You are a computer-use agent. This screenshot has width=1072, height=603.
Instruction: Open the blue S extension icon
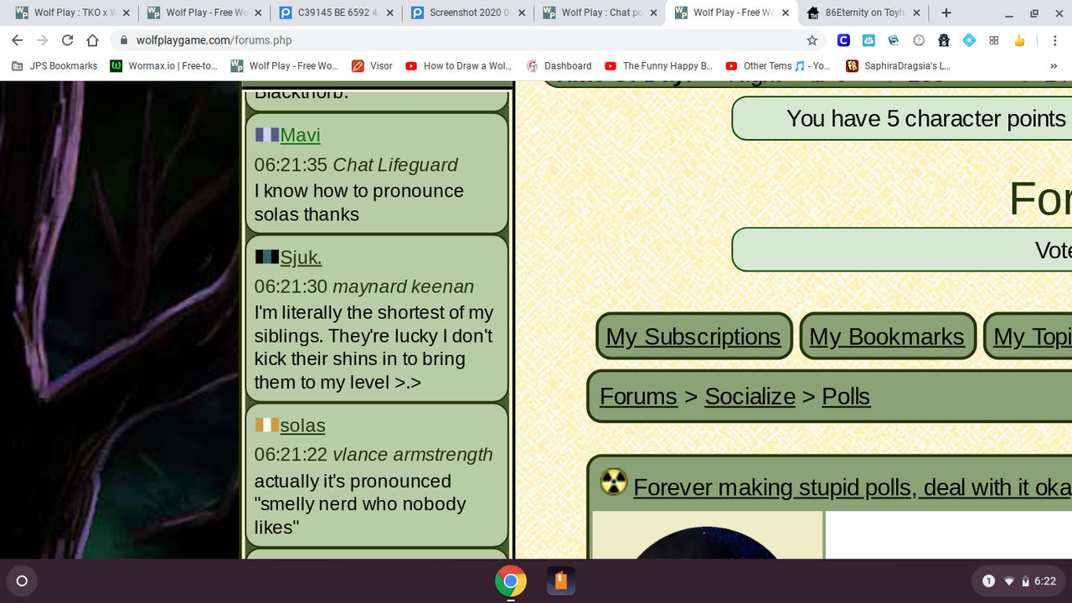(x=894, y=40)
